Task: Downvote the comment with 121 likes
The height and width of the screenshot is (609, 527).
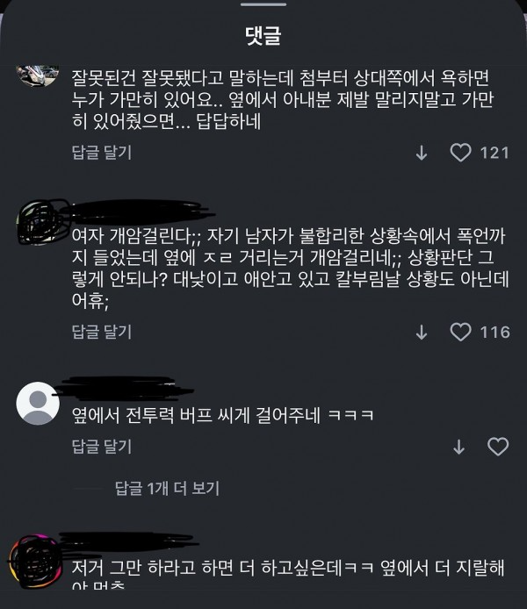Action: [422, 153]
